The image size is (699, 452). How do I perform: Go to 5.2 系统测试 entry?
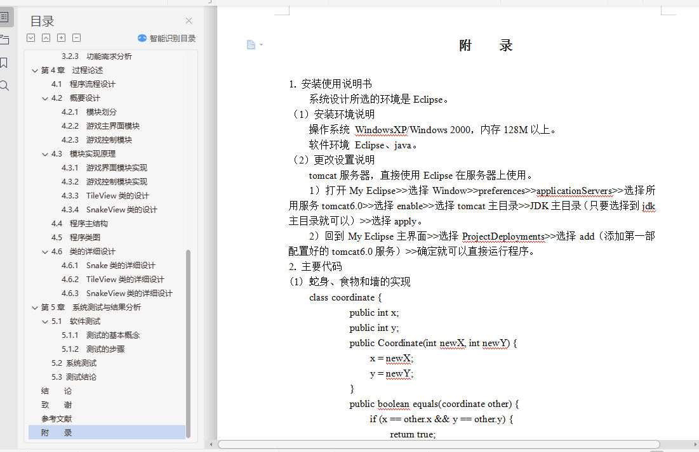(x=74, y=363)
